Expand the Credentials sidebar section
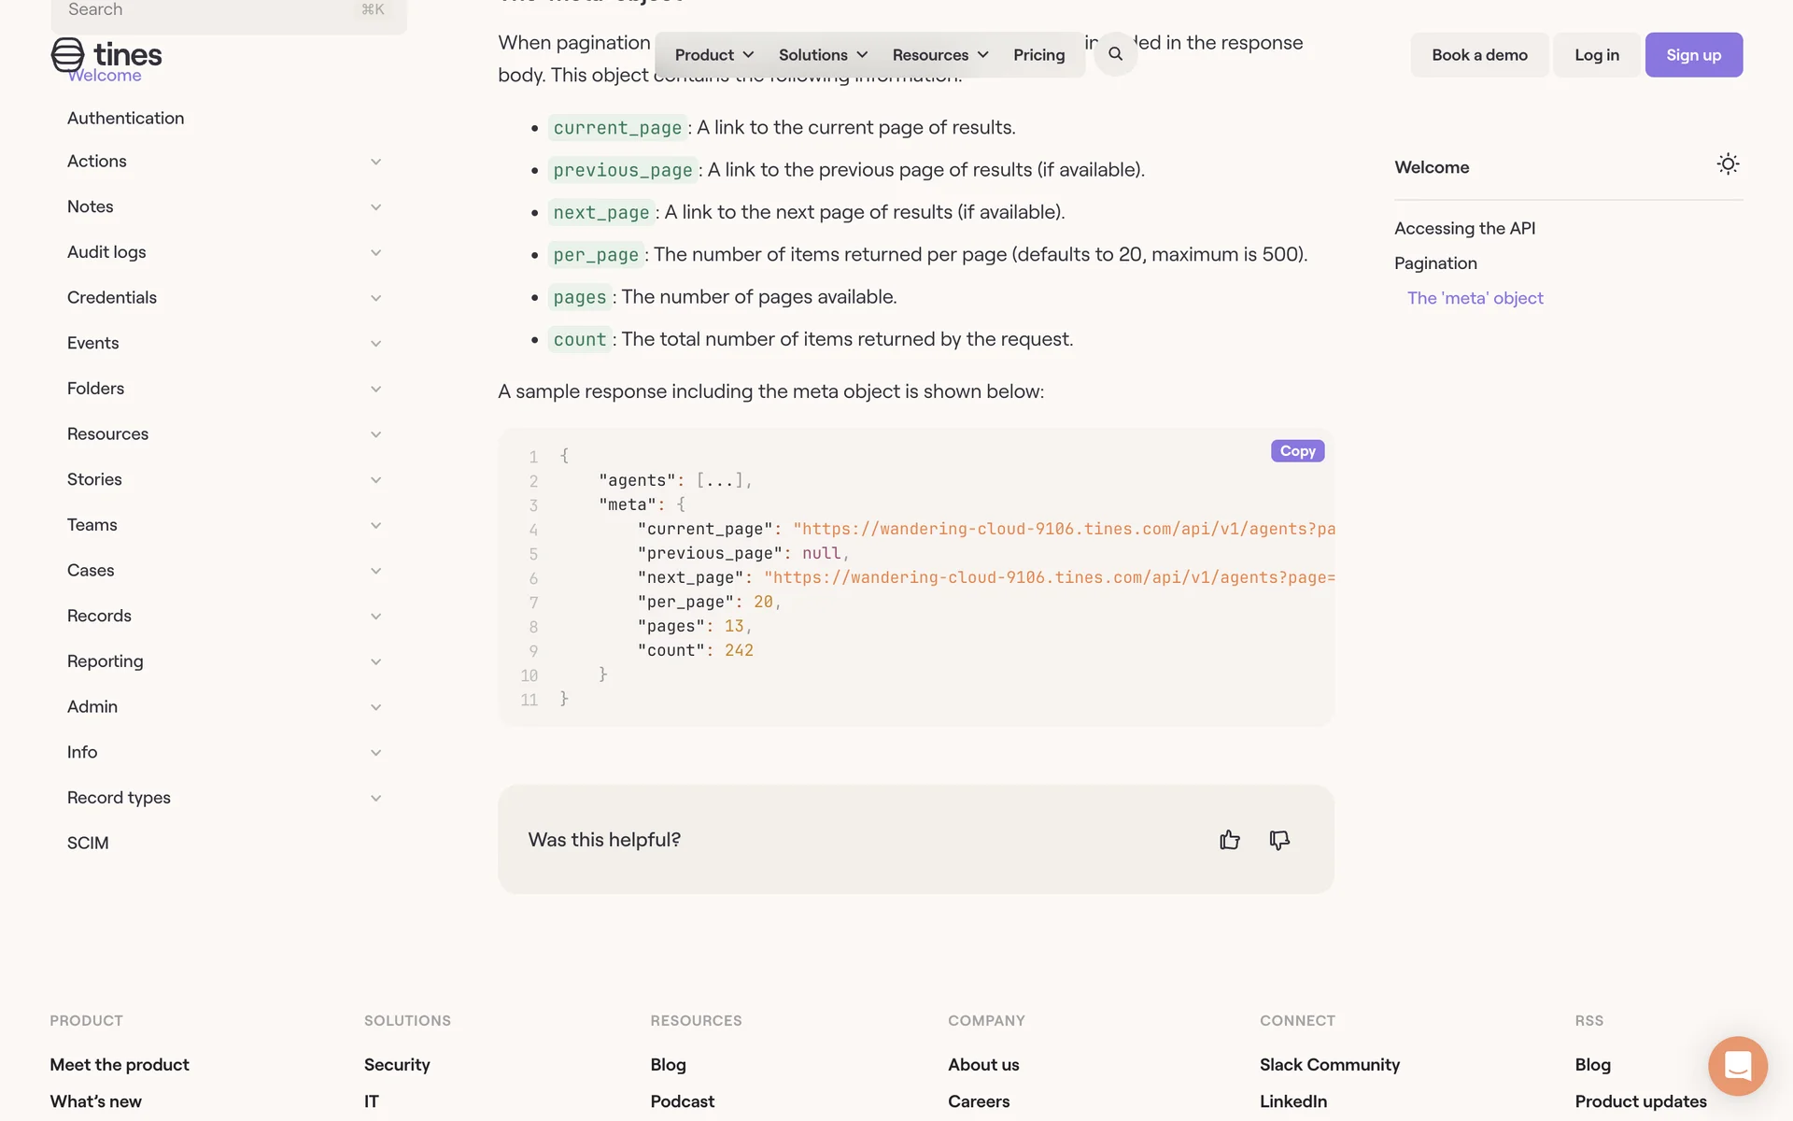1793x1121 pixels. 375,298
